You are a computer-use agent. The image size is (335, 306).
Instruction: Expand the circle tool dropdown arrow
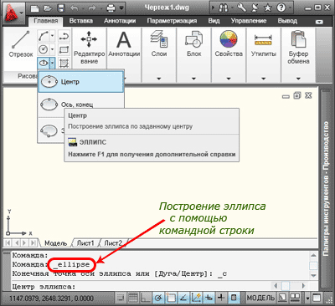click(52, 49)
